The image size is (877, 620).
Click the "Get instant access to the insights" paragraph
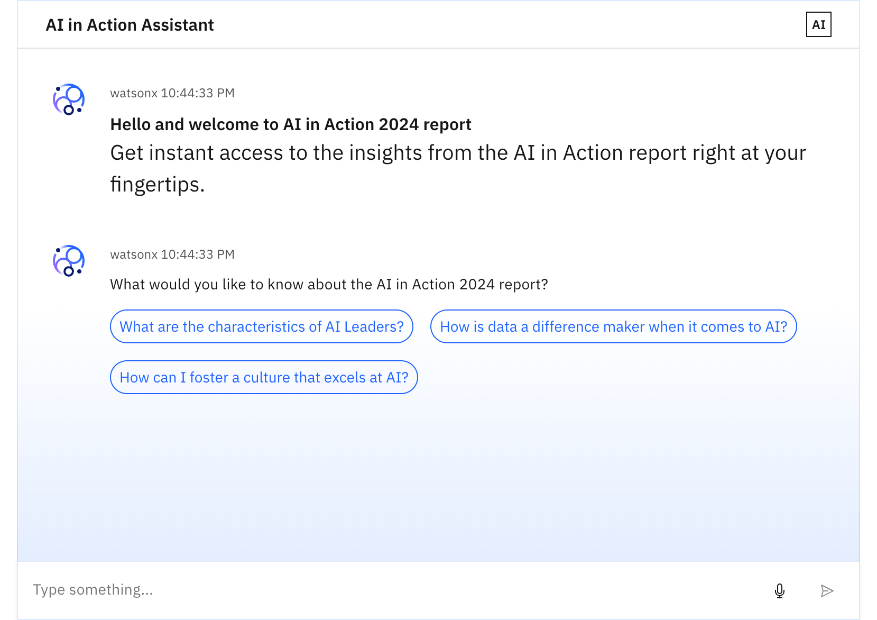(x=458, y=168)
